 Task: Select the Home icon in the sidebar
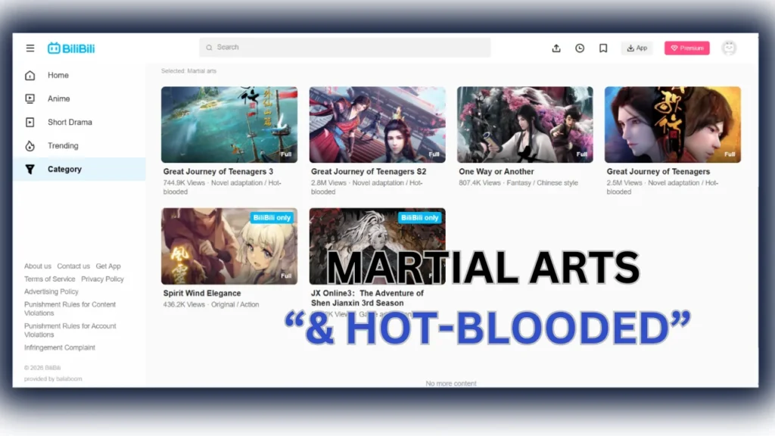coord(30,75)
